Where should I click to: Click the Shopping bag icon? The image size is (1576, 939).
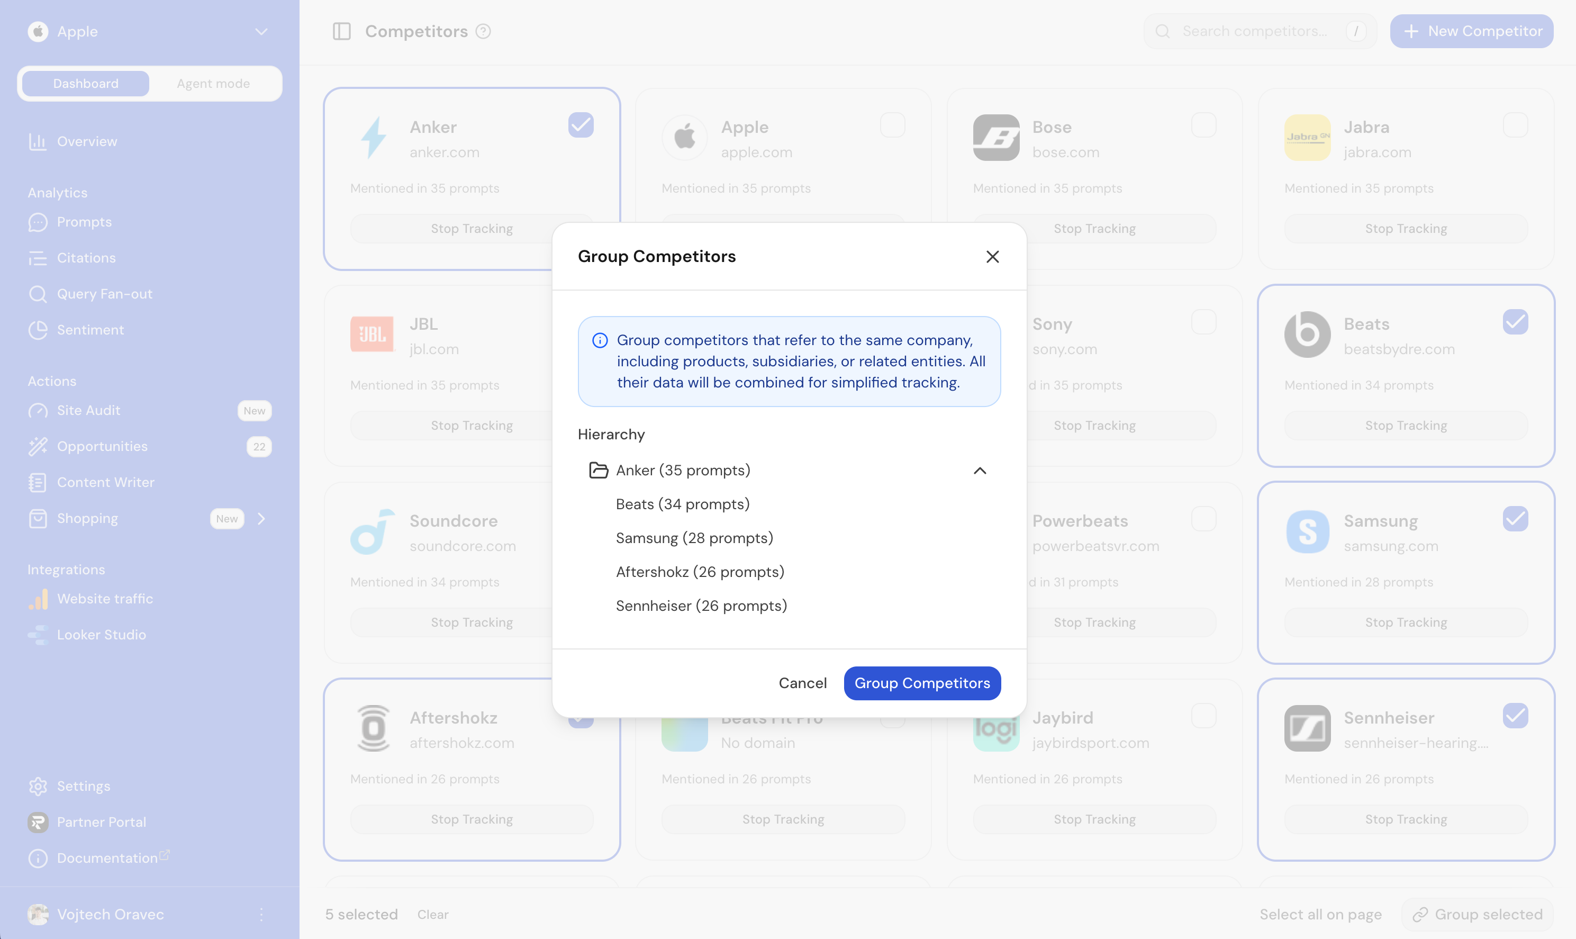point(38,519)
